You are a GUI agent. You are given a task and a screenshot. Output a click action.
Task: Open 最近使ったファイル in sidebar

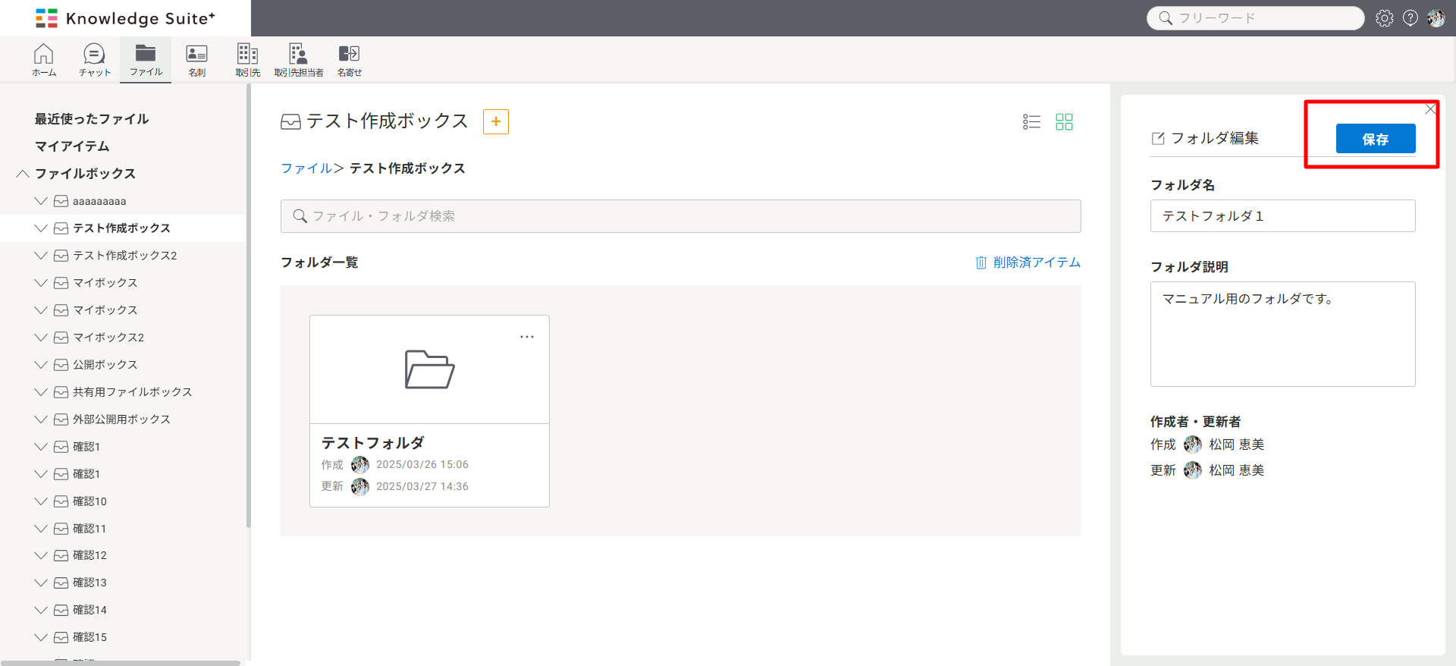(92, 119)
